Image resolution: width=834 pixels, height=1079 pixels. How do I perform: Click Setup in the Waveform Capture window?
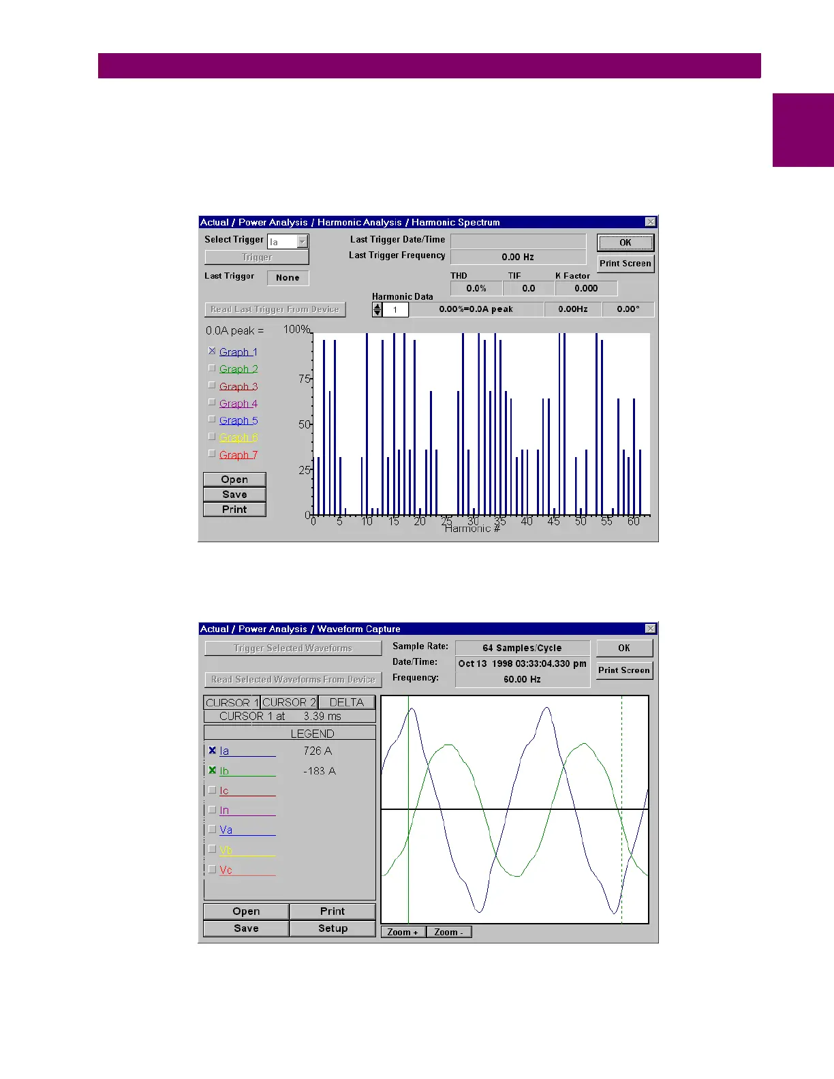click(x=333, y=928)
